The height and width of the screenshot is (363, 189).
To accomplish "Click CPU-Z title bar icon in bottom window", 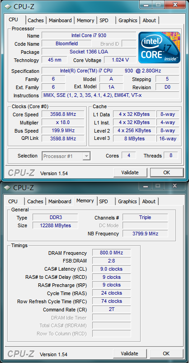I will [8, 187].
